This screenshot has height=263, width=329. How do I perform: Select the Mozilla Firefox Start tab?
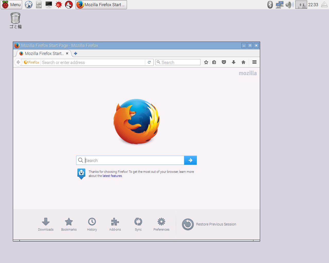[44, 53]
